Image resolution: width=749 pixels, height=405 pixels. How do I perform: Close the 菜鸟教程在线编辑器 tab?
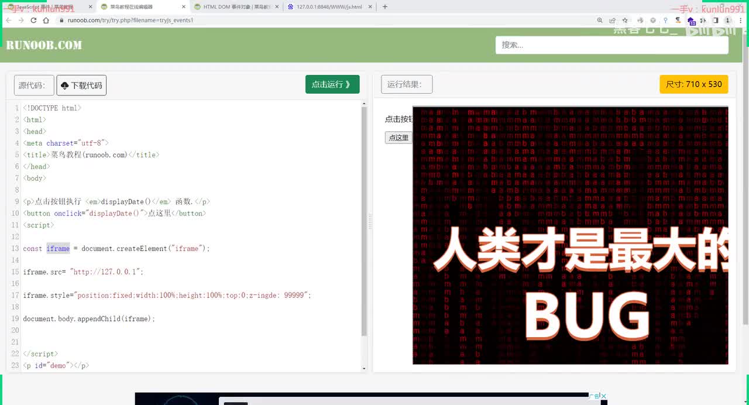[183, 7]
